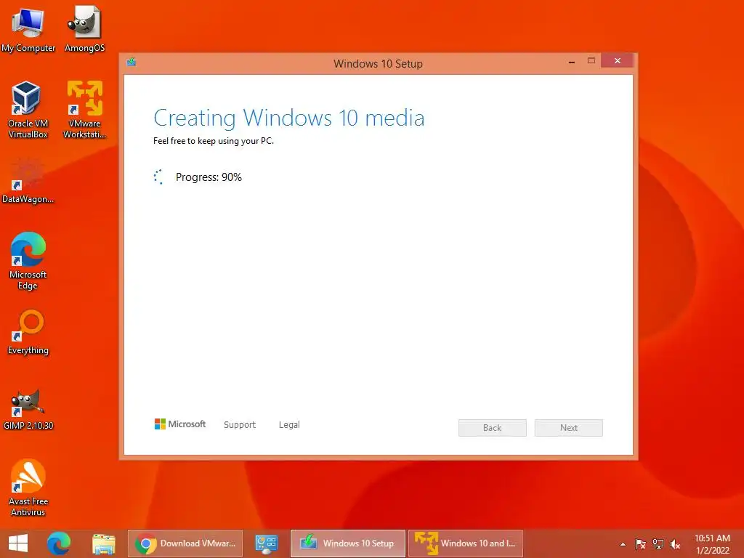The image size is (744, 558).
Task: Open the Support link
Action: click(240, 424)
